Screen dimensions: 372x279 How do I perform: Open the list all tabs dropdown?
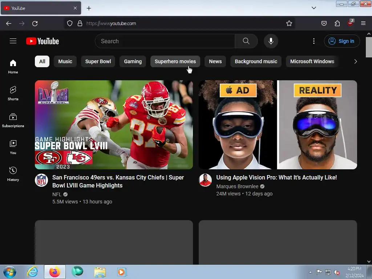[x=314, y=8]
